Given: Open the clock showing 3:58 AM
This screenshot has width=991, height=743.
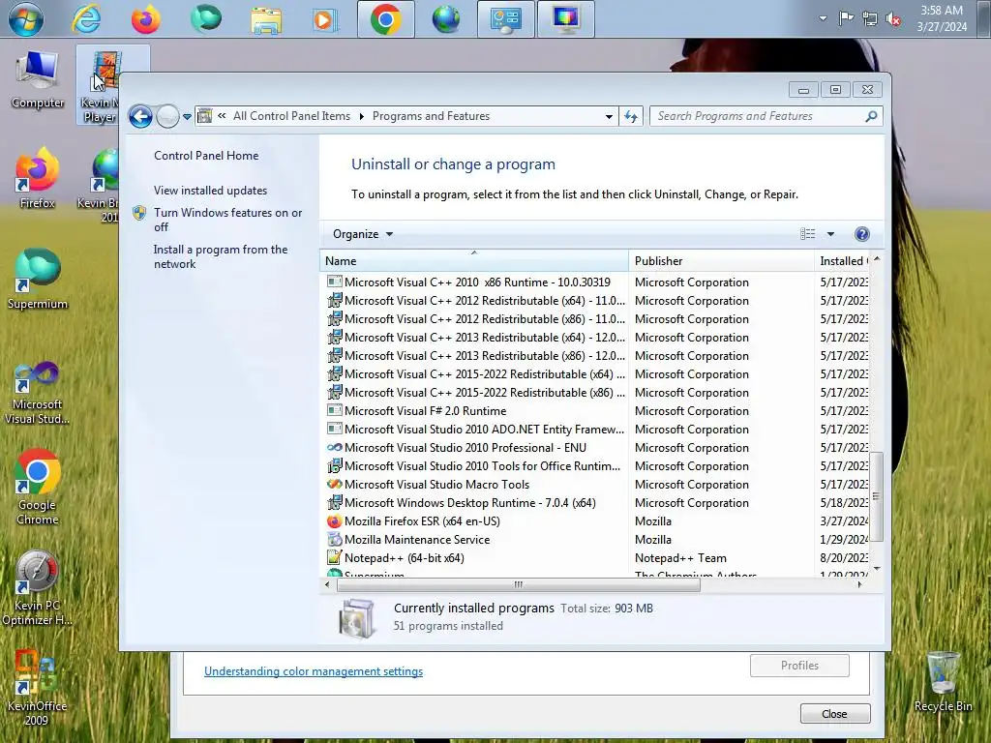Looking at the screenshot, I should pyautogui.click(x=942, y=18).
